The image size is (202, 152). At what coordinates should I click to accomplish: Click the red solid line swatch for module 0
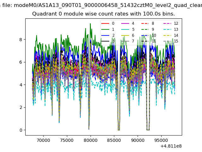tap(106, 23)
